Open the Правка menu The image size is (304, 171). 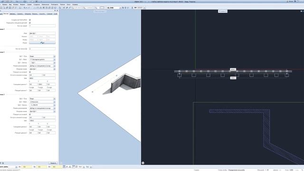click(5, 4)
